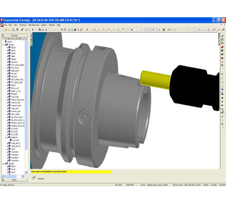Viewport: 226px width, 203px height.
Task: Open a file with the folder icon
Action: 6,30
